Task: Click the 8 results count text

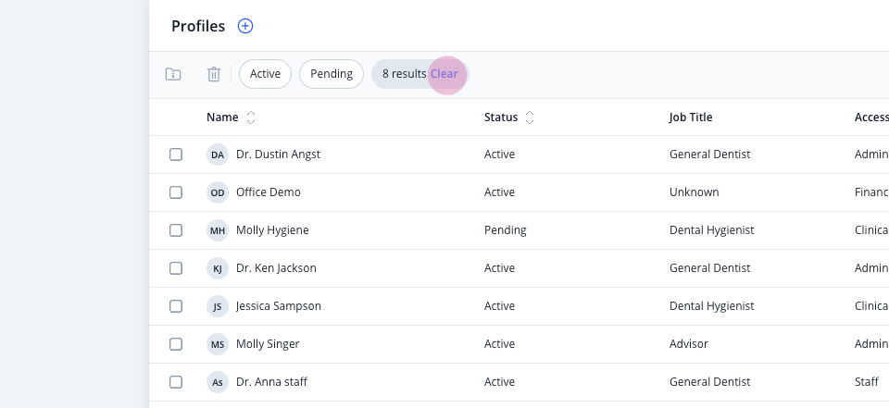Action: [x=405, y=74]
